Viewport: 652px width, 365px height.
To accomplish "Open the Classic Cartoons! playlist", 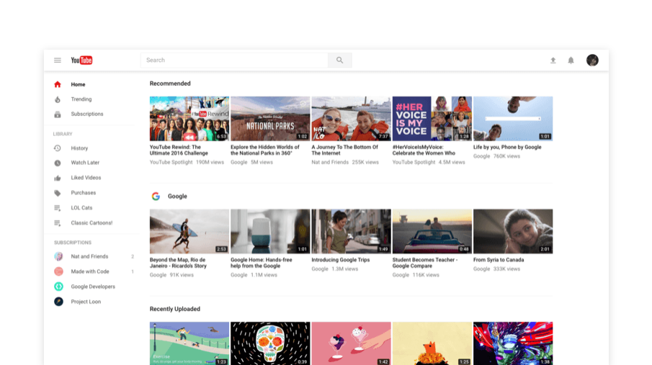I will pyautogui.click(x=91, y=223).
